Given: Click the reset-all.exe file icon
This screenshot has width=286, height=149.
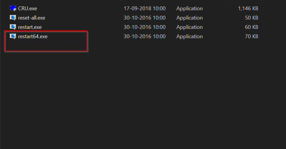Looking at the screenshot, I should (13, 17).
